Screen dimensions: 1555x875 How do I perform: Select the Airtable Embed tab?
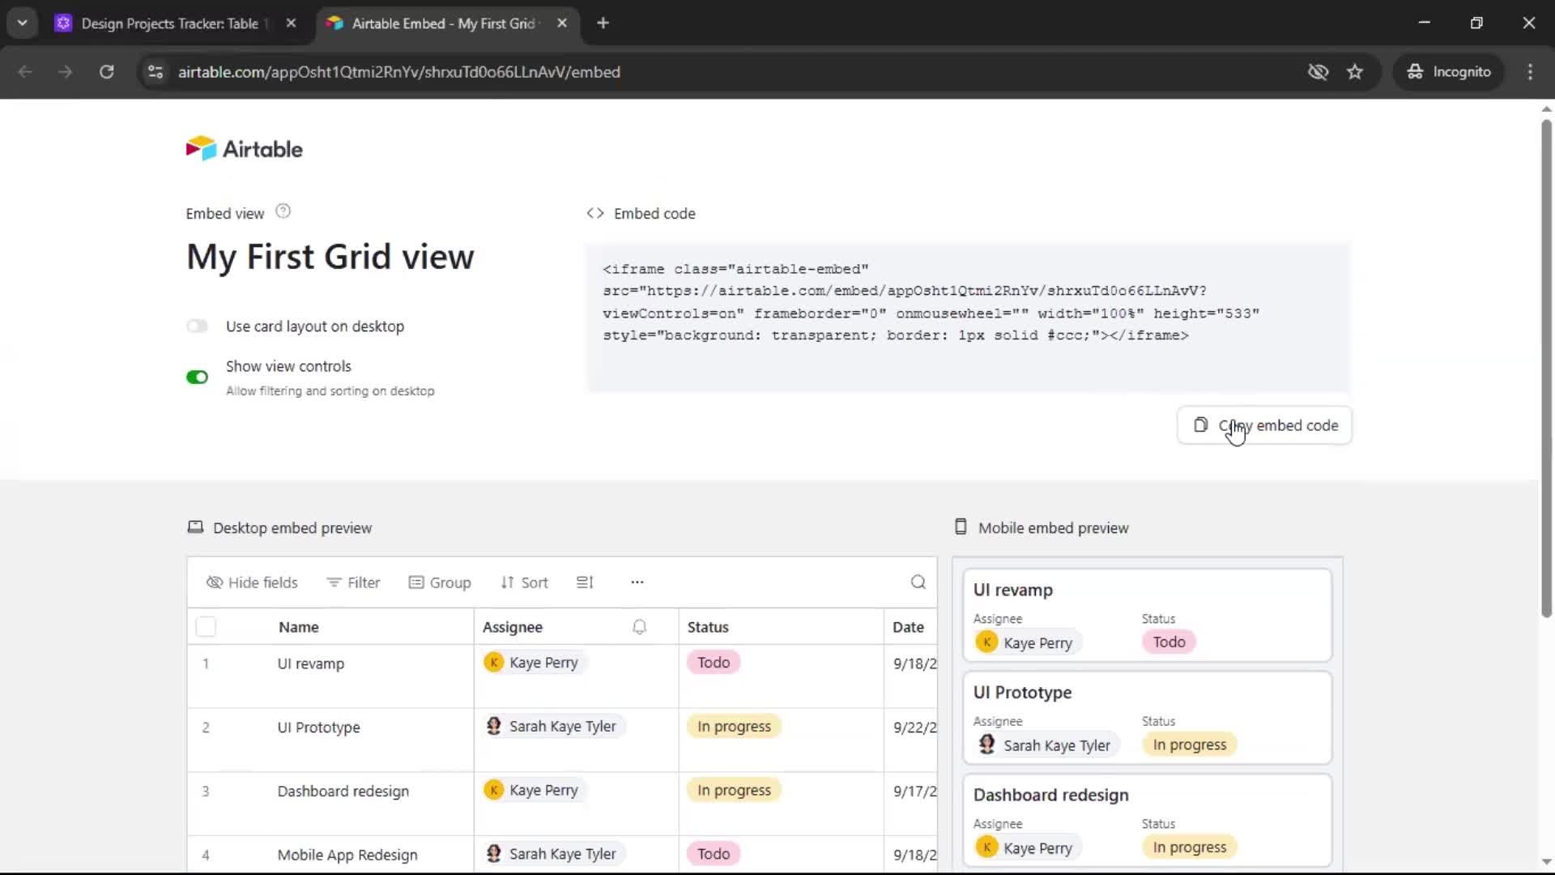coord(444,23)
